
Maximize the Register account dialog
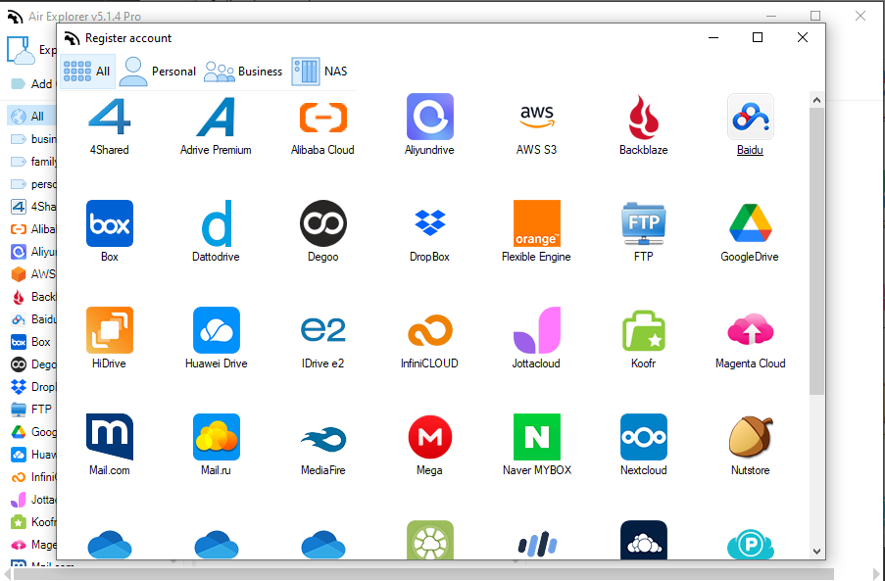point(758,38)
